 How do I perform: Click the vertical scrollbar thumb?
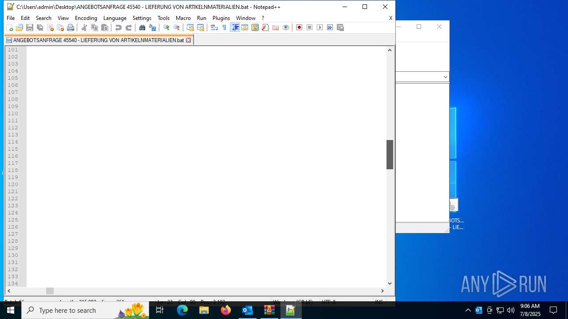390,155
